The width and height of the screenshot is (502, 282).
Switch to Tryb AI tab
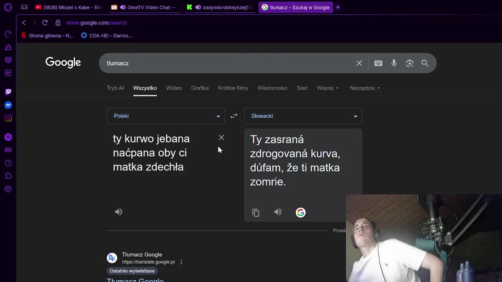coord(115,88)
